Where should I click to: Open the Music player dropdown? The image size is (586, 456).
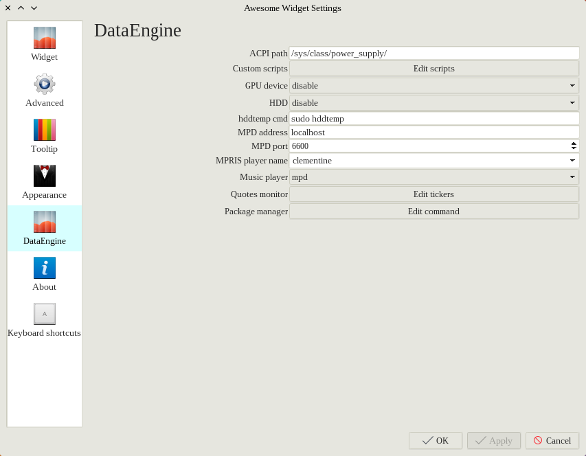tap(433, 177)
